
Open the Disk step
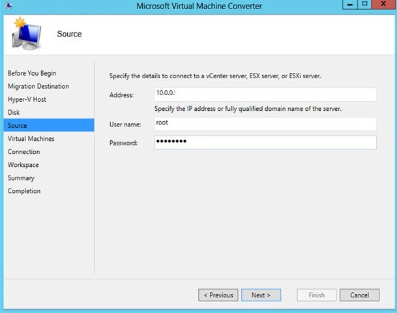[14, 112]
